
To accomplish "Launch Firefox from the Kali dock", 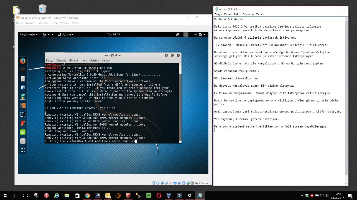I will (23, 61).
